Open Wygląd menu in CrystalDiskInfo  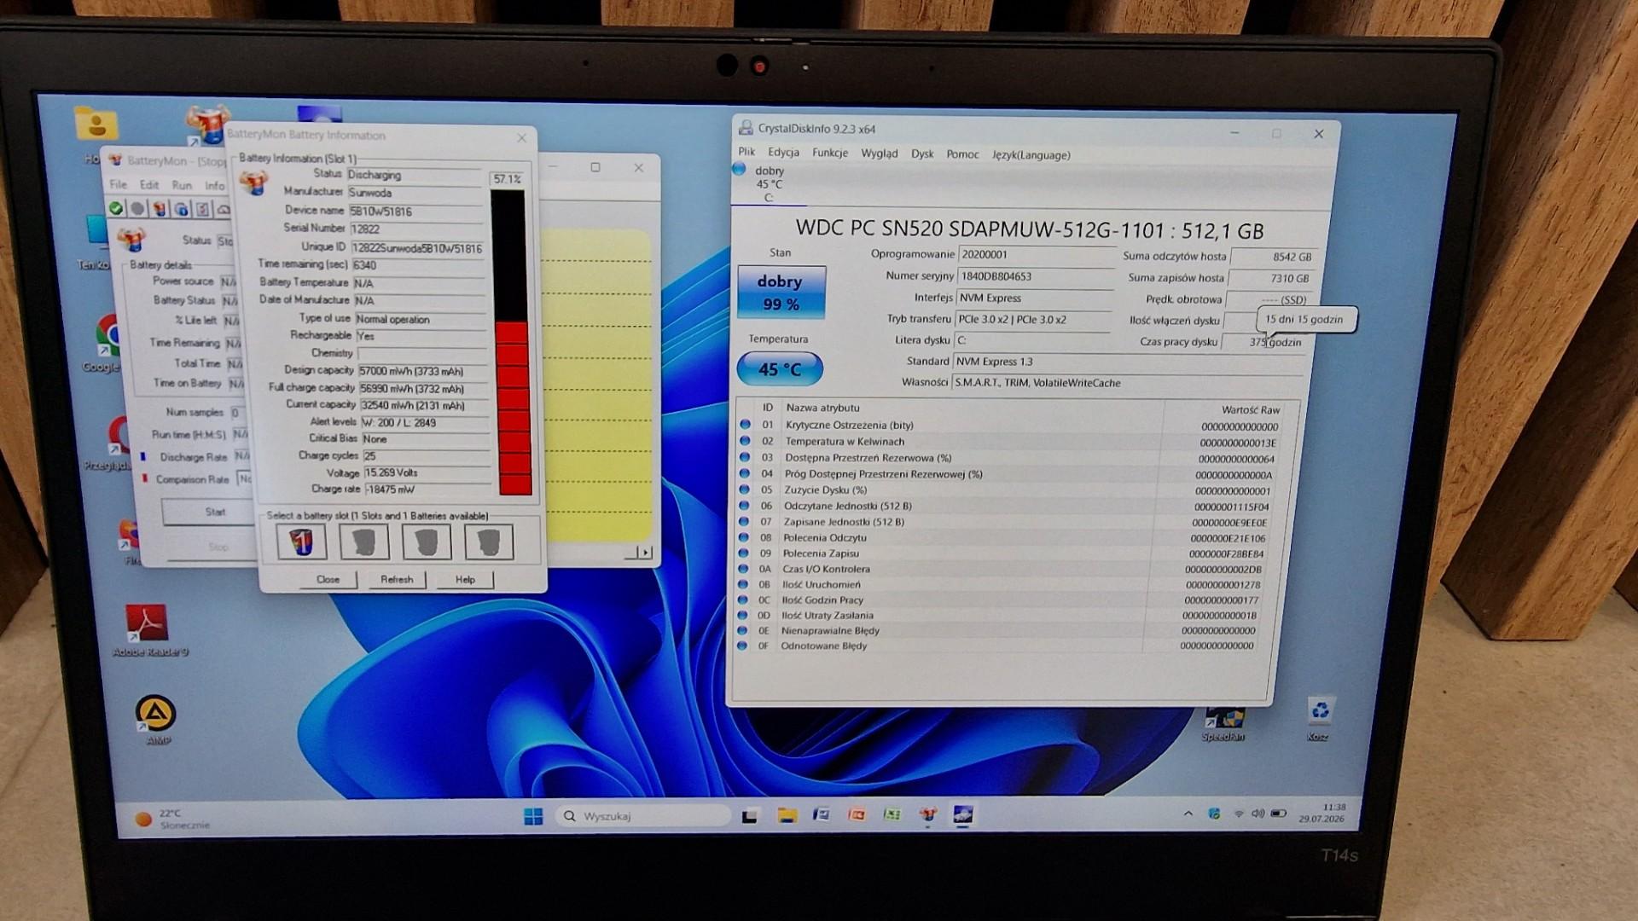tap(880, 153)
